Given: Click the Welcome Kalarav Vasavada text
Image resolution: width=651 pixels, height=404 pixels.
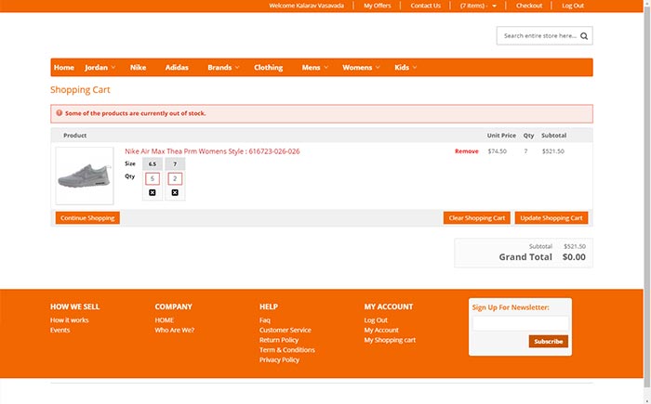Looking at the screenshot, I should pos(306,6).
